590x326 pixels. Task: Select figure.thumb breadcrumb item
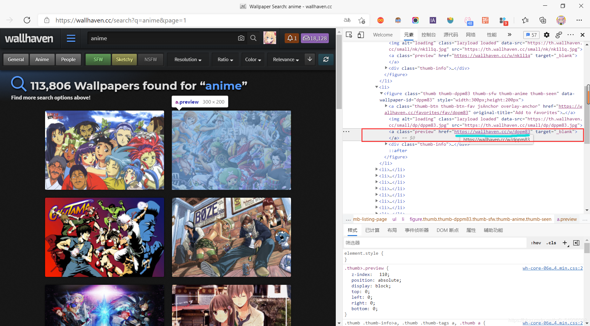click(481, 219)
